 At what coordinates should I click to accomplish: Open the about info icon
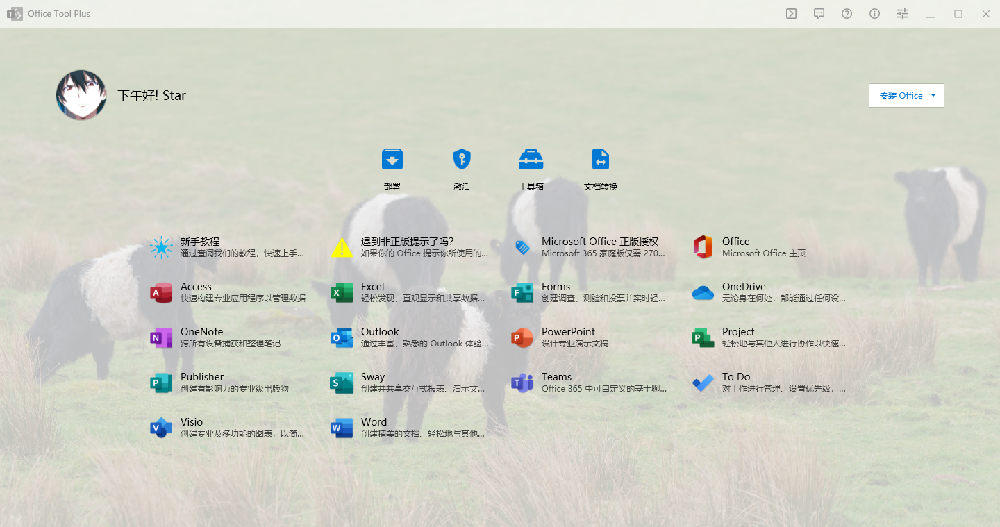pyautogui.click(x=874, y=14)
